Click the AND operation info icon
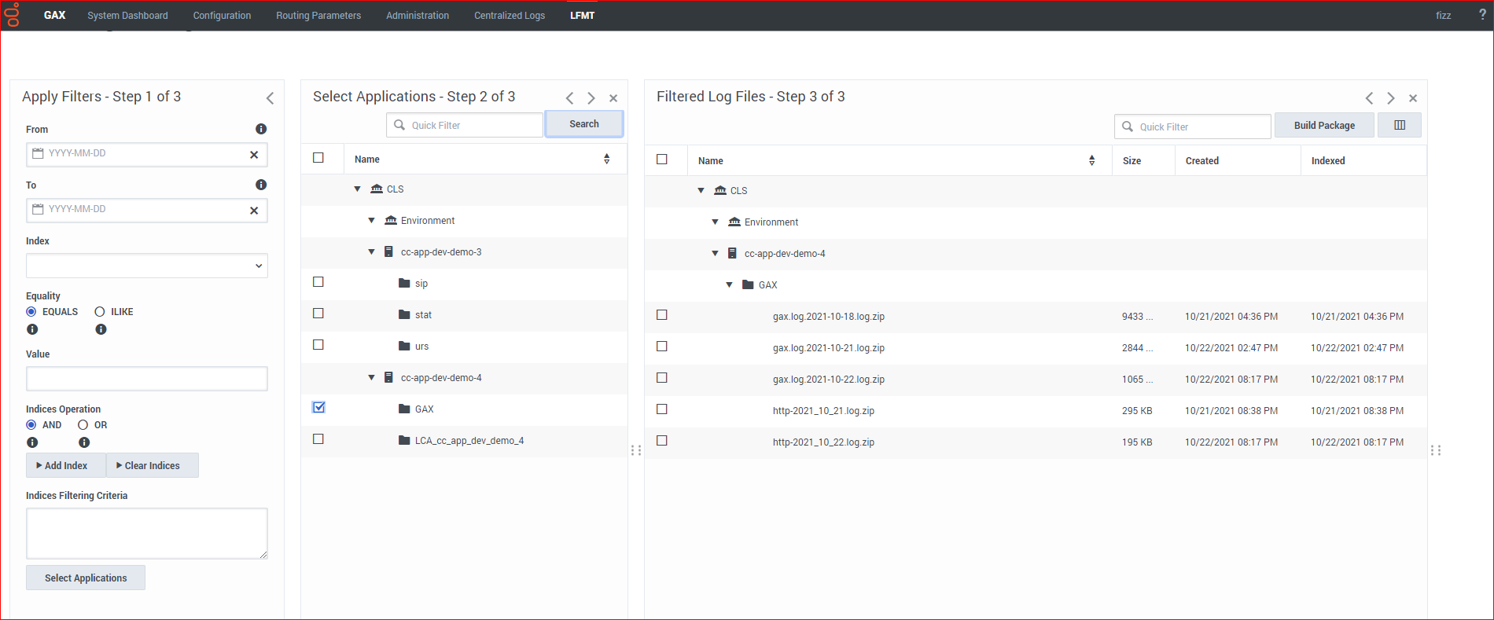The image size is (1494, 620). pos(32,442)
